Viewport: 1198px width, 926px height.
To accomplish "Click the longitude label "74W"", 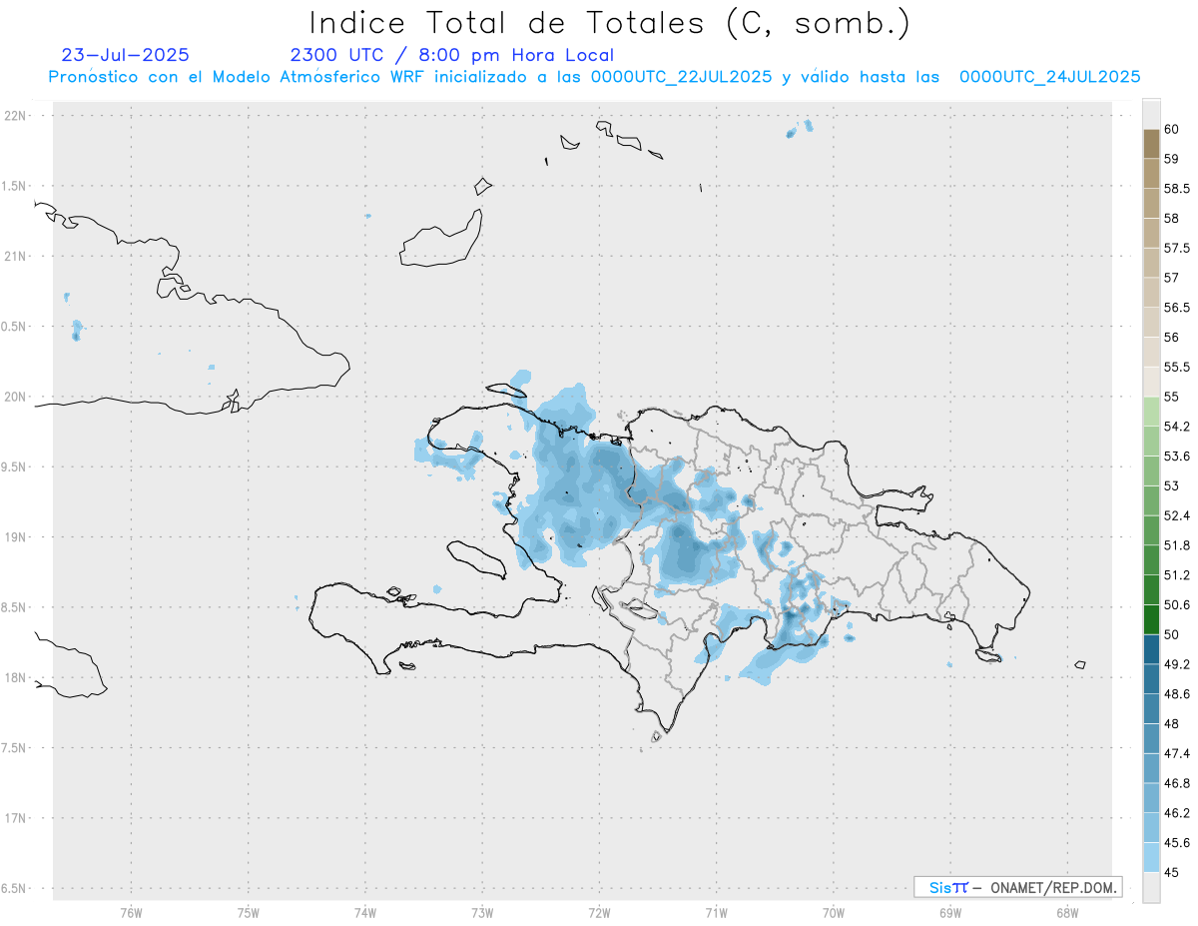I will 365,913.
